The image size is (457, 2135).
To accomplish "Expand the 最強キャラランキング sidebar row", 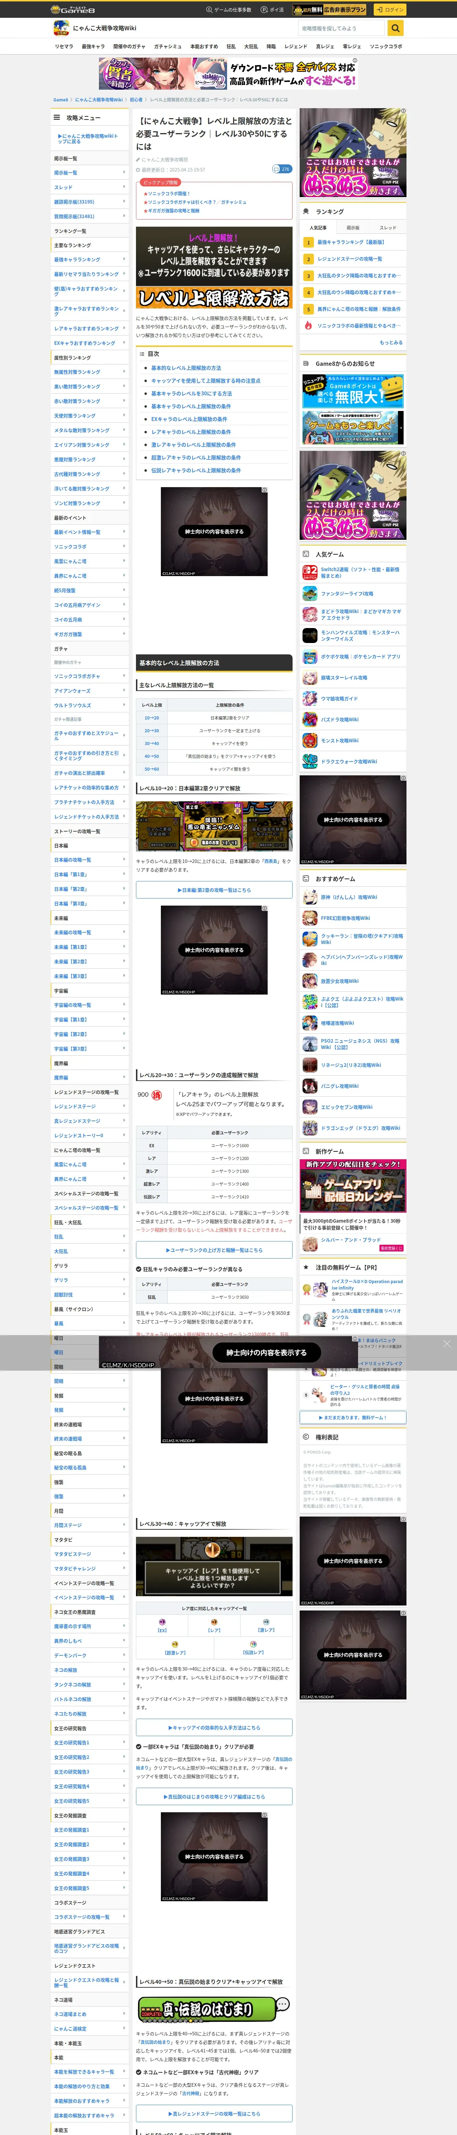I will click(x=90, y=259).
